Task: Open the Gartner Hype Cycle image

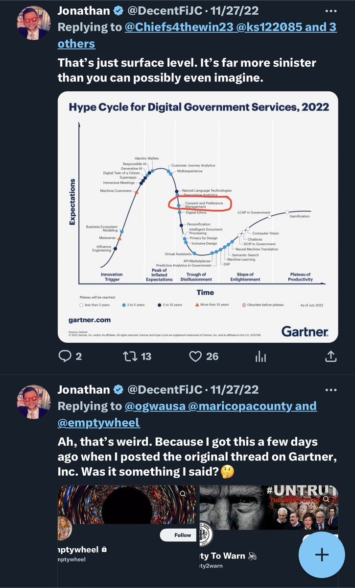Action: pos(198,217)
